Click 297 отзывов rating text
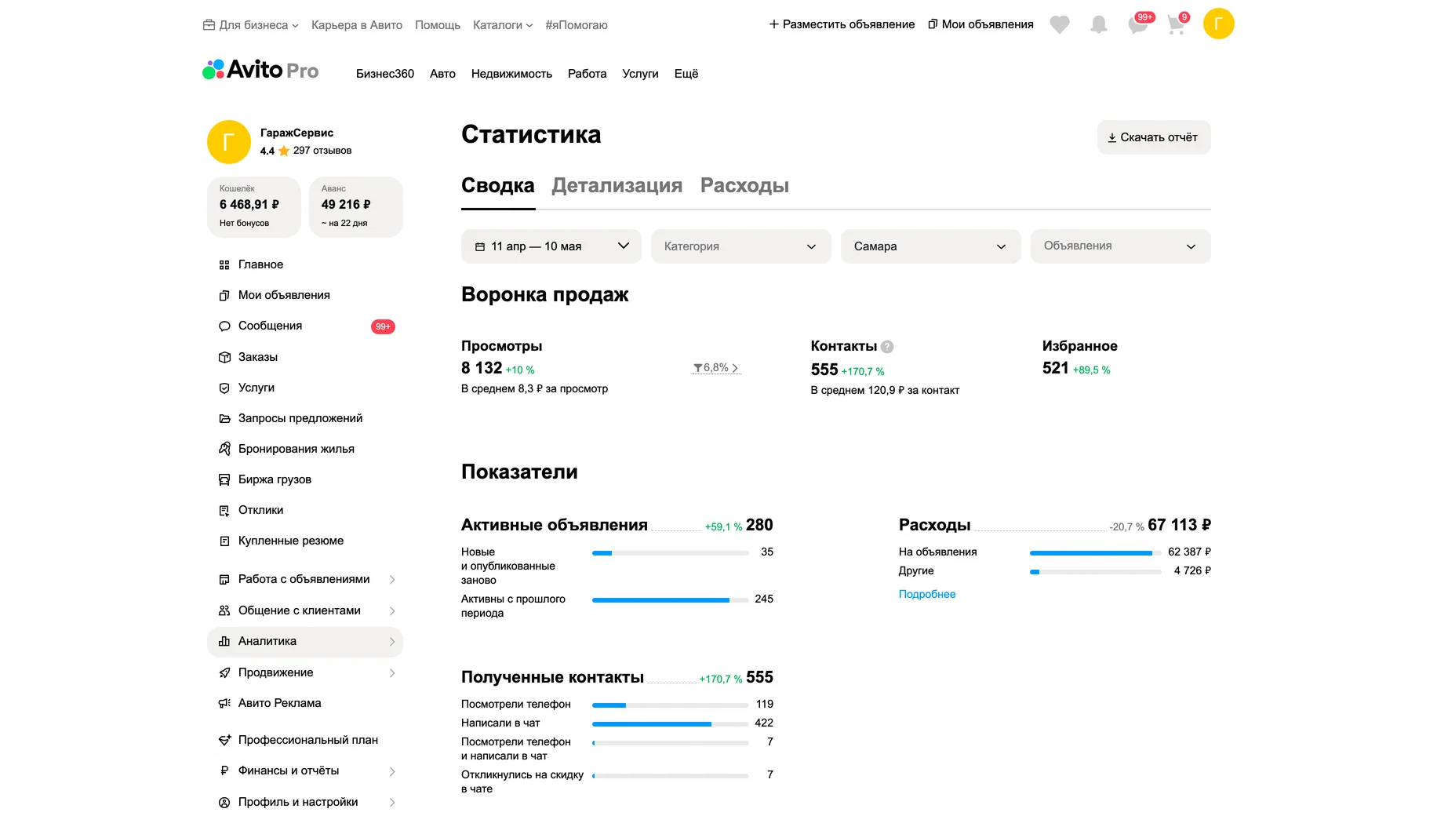 pyautogui.click(x=322, y=151)
